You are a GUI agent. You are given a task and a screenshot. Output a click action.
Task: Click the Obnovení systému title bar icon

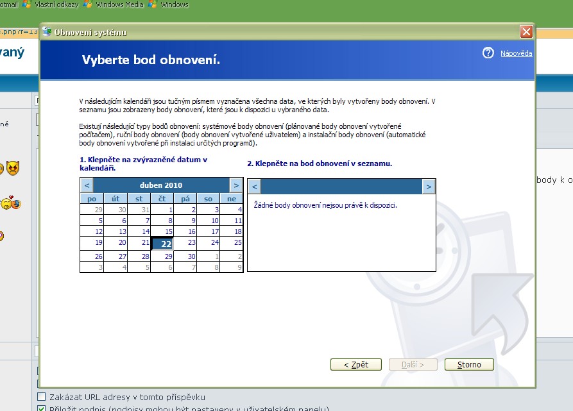pyautogui.click(x=47, y=32)
